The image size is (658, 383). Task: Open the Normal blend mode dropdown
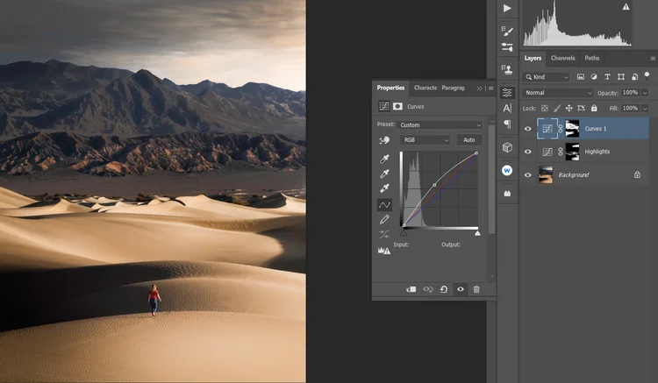[x=558, y=93]
